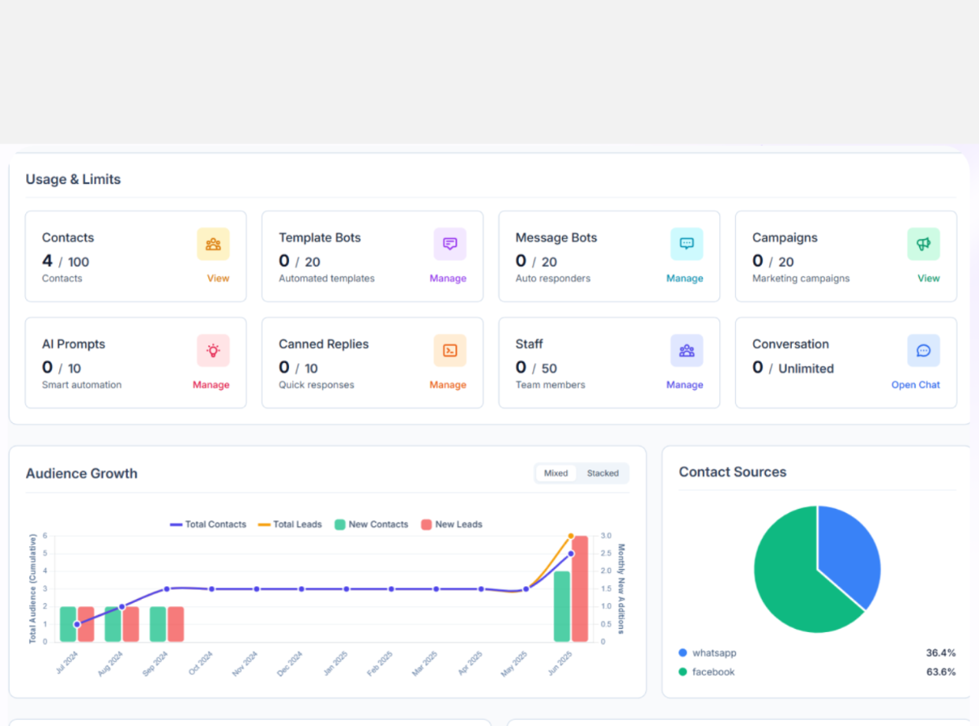
Task: Click Open Chat link in Conversation card
Action: tap(915, 385)
